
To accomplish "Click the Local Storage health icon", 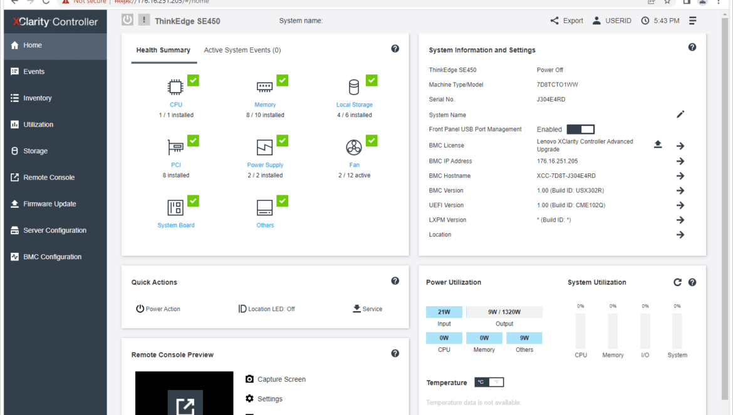I will click(x=354, y=87).
